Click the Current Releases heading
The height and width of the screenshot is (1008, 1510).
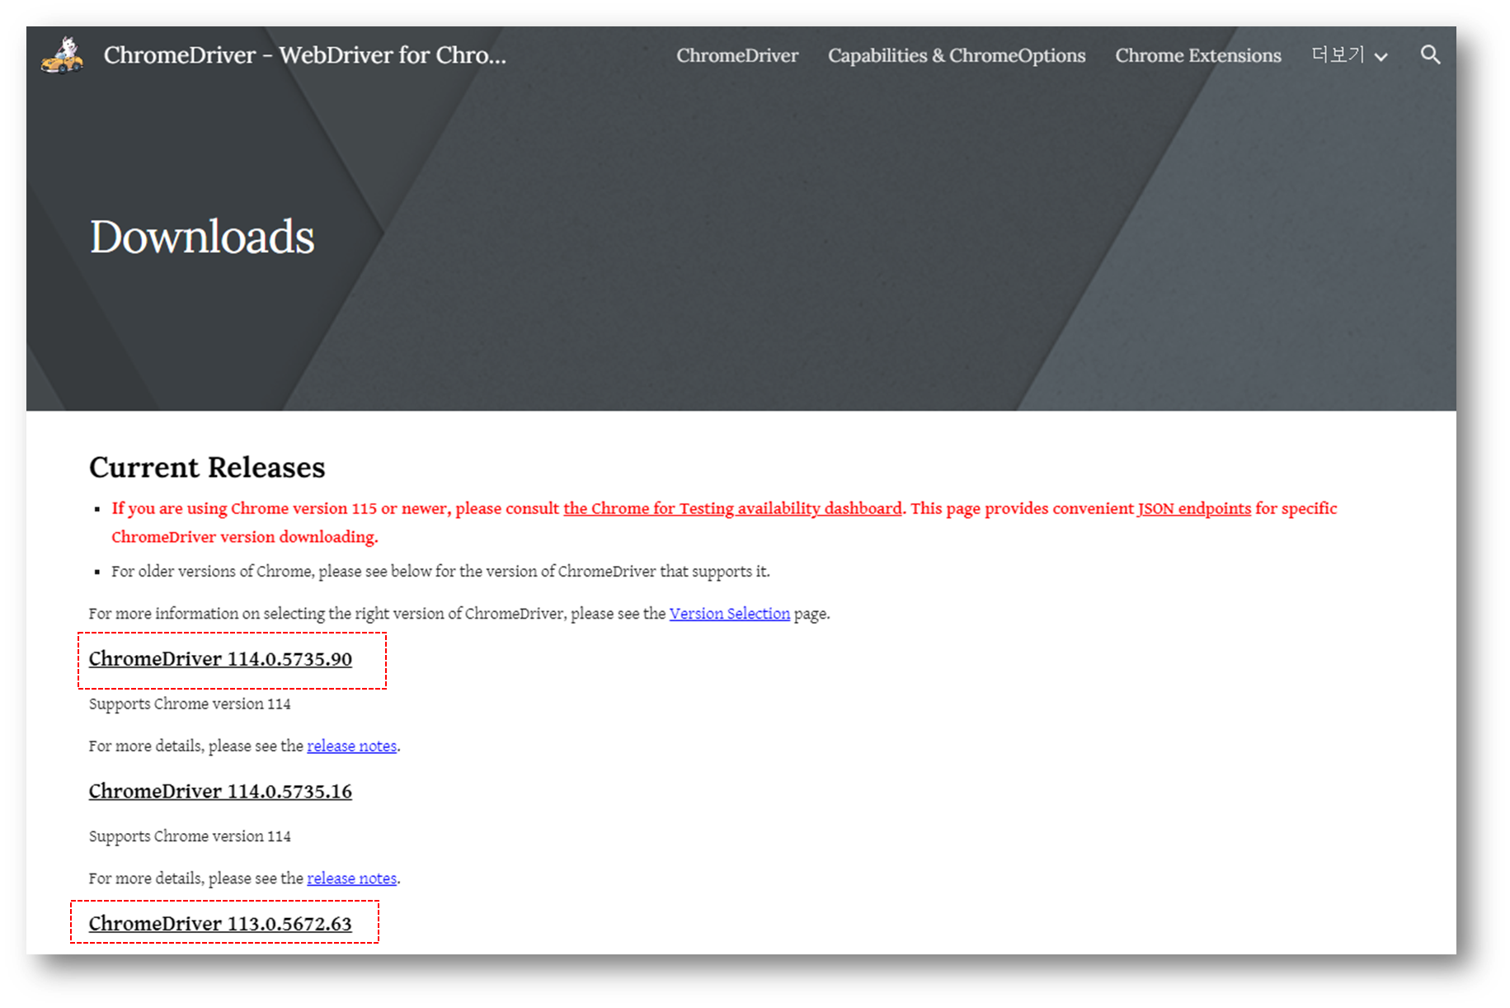click(207, 467)
